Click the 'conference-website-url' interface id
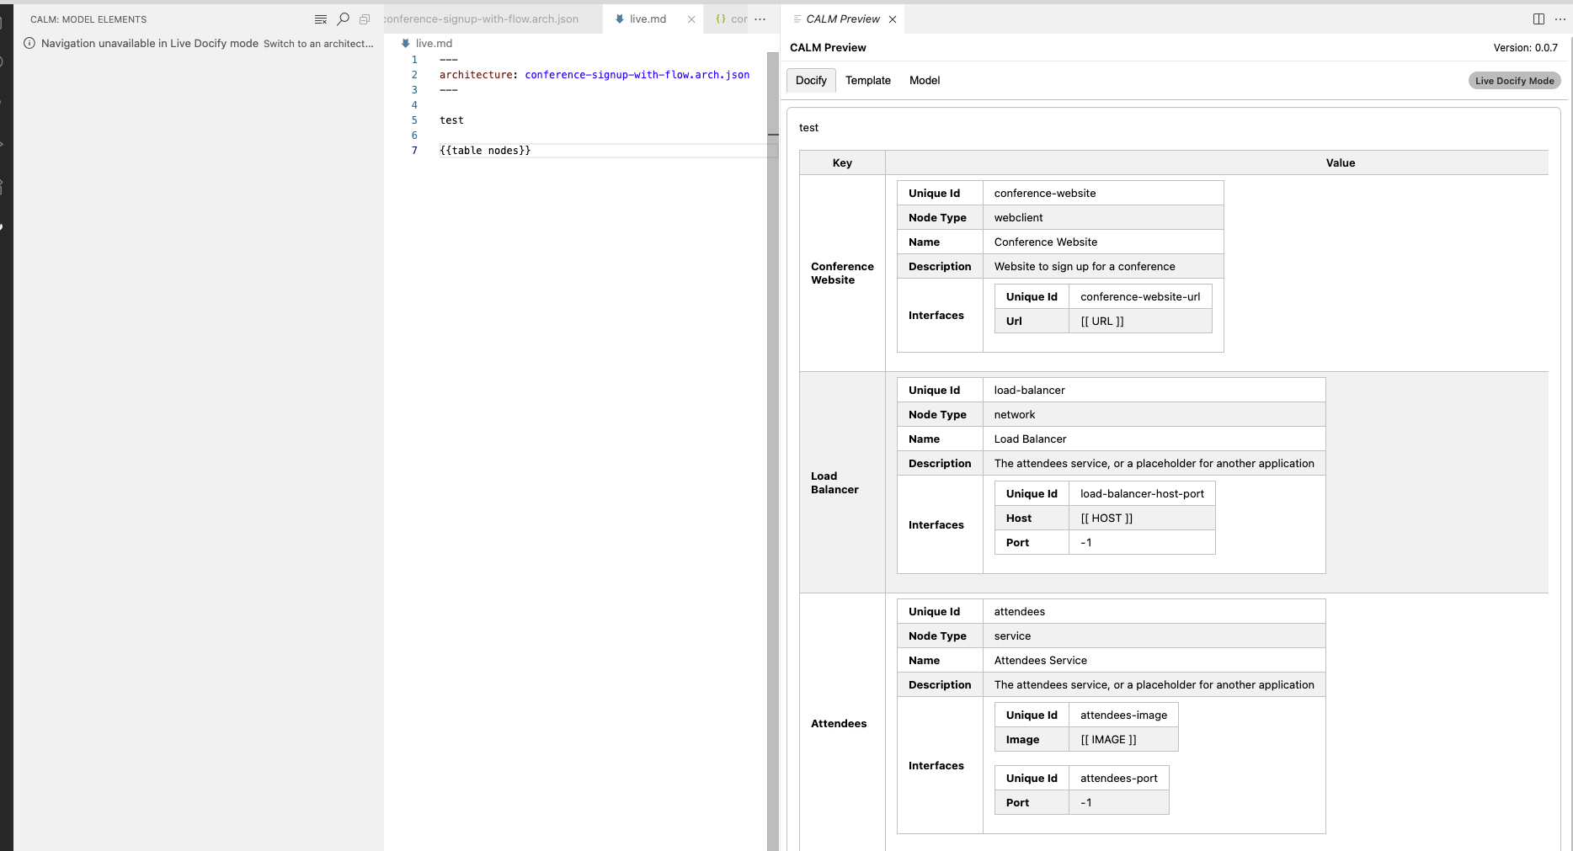This screenshot has height=851, width=1573. [x=1140, y=296]
